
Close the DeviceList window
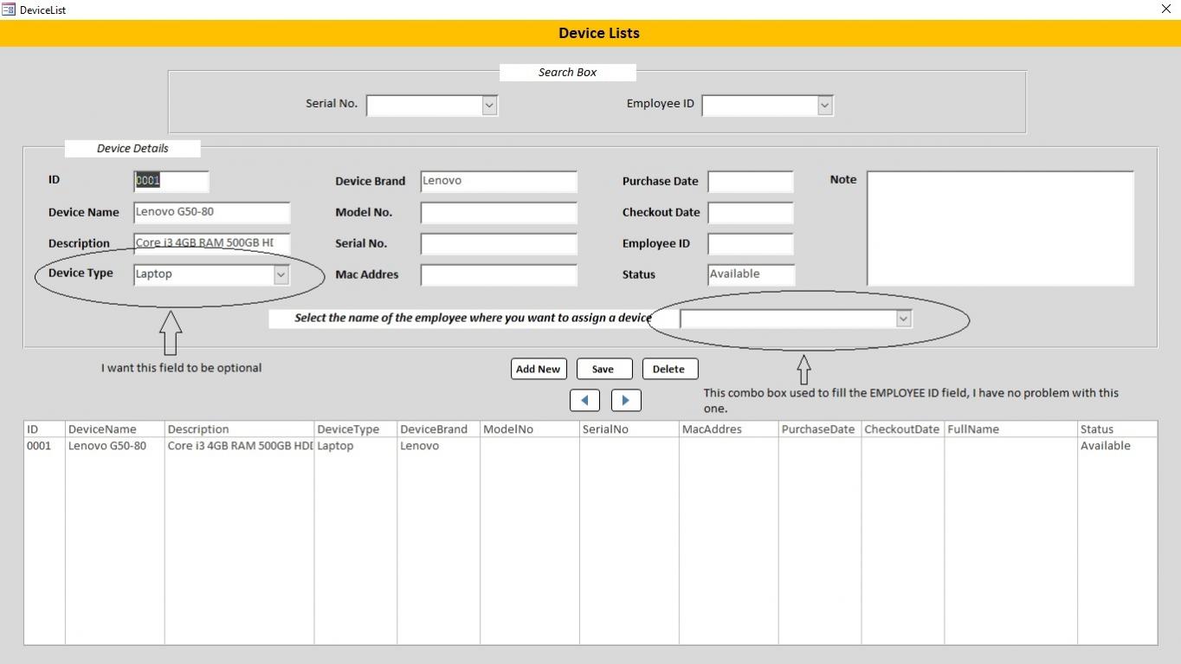1166,9
